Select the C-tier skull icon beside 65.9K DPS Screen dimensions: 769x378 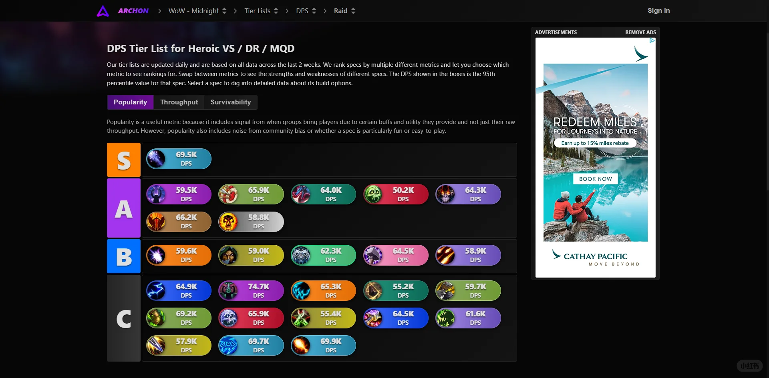pos(228,318)
